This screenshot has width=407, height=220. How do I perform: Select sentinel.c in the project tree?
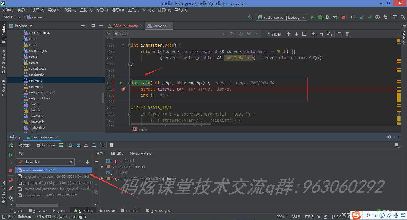coord(37,74)
